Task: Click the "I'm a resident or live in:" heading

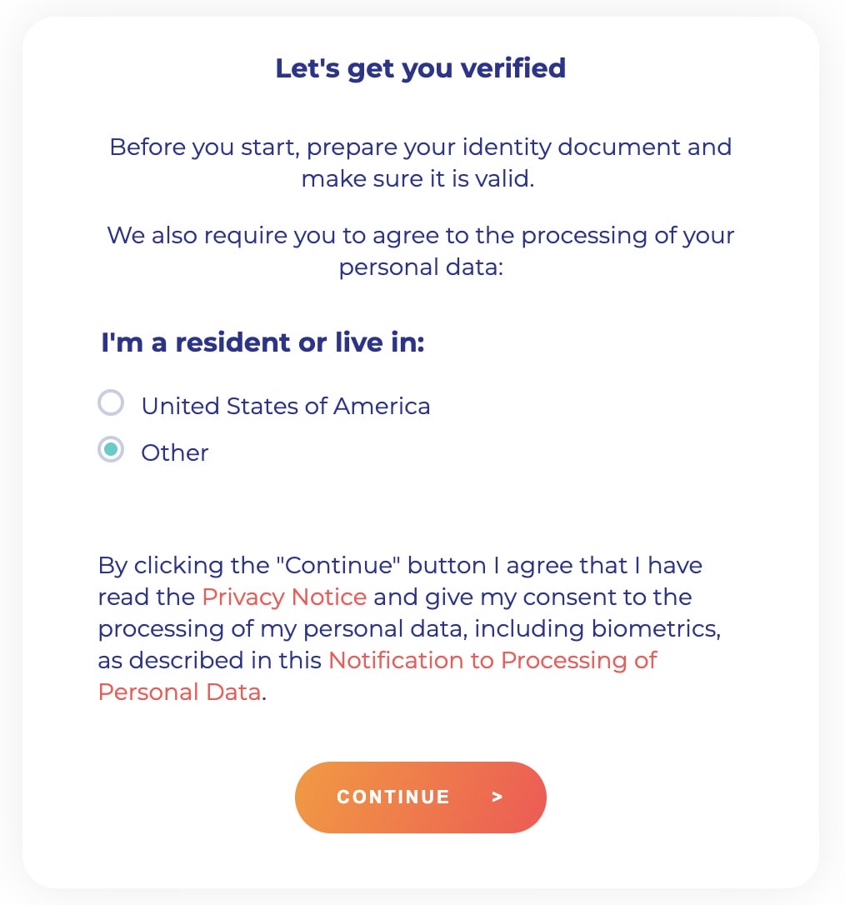Action: coord(262,343)
